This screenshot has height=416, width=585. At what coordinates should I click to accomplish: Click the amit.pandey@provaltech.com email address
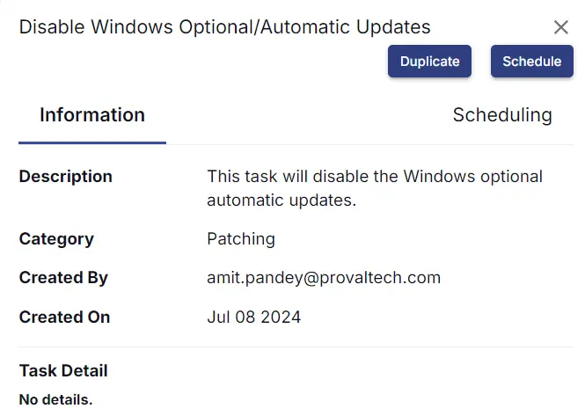tap(324, 278)
